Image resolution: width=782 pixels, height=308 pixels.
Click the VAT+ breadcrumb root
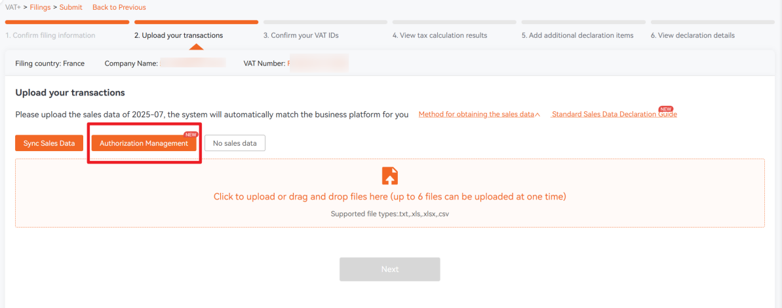(x=12, y=7)
